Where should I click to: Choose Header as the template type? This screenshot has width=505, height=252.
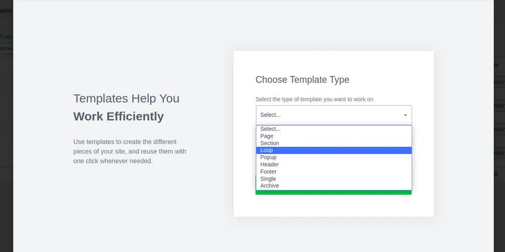click(x=334, y=164)
